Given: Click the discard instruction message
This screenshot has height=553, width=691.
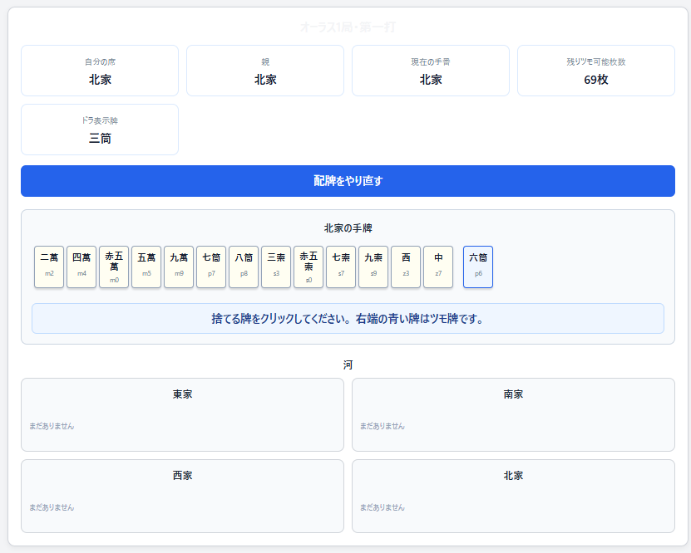Looking at the screenshot, I should pos(348,319).
